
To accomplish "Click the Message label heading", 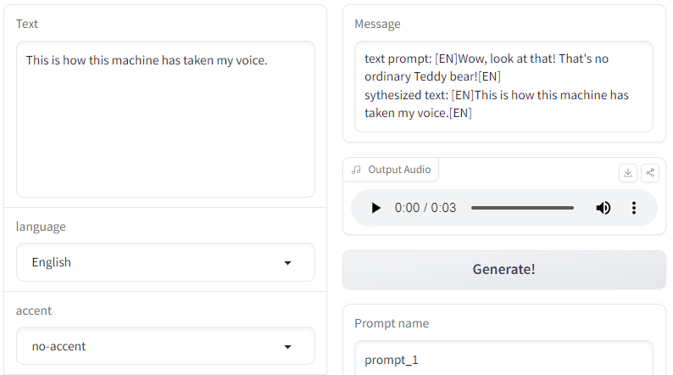I will (377, 24).
